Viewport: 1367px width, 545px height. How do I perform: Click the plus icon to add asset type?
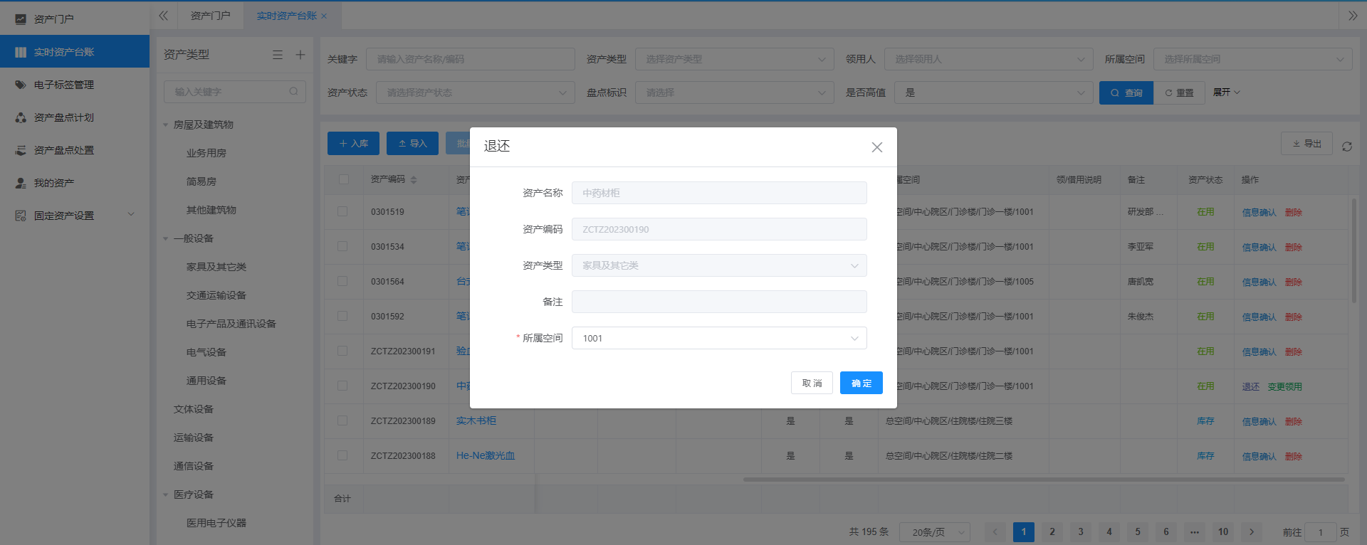[x=300, y=55]
